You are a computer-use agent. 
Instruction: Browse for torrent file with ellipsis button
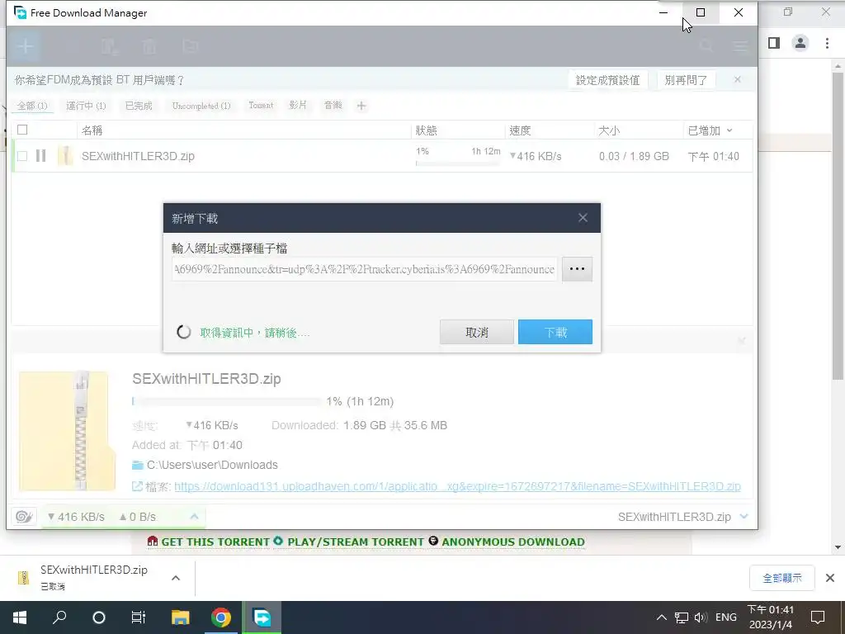coord(577,269)
